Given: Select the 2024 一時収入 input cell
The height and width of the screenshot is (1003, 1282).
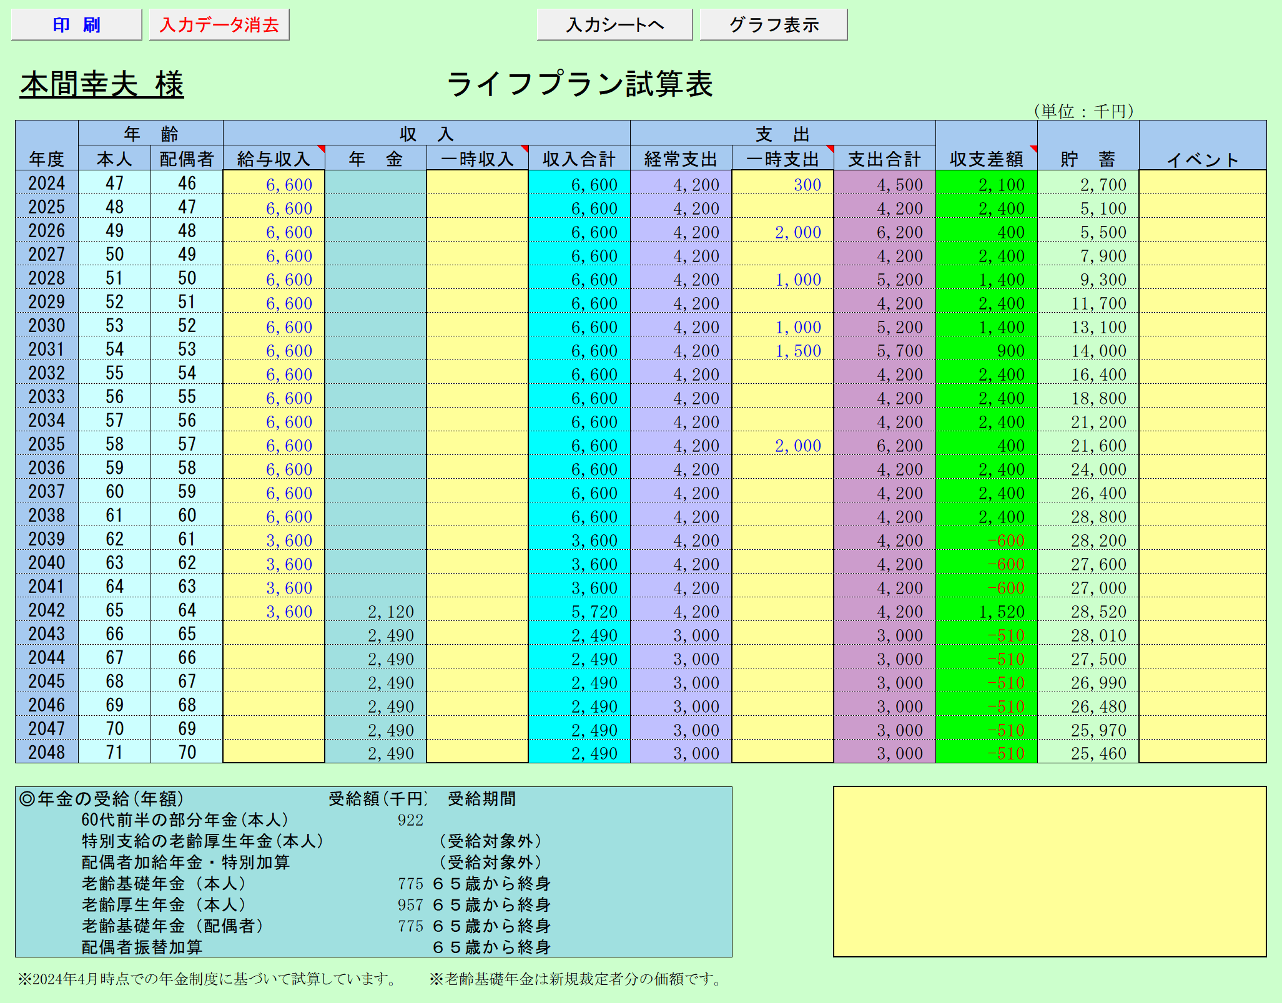Looking at the screenshot, I should [477, 183].
